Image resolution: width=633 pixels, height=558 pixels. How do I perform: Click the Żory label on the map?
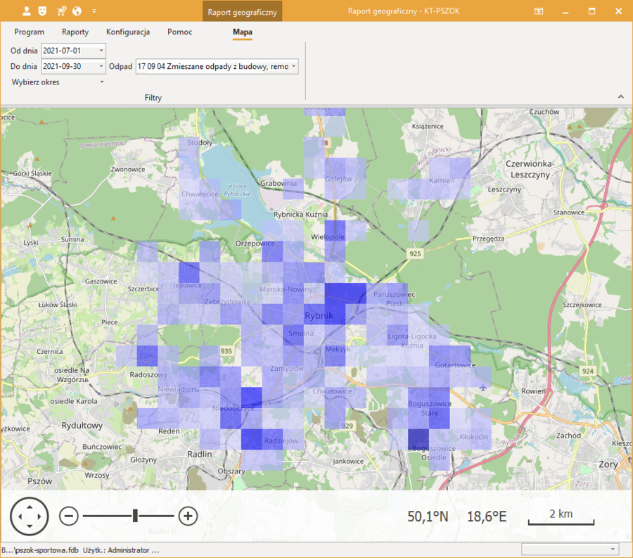(608, 464)
